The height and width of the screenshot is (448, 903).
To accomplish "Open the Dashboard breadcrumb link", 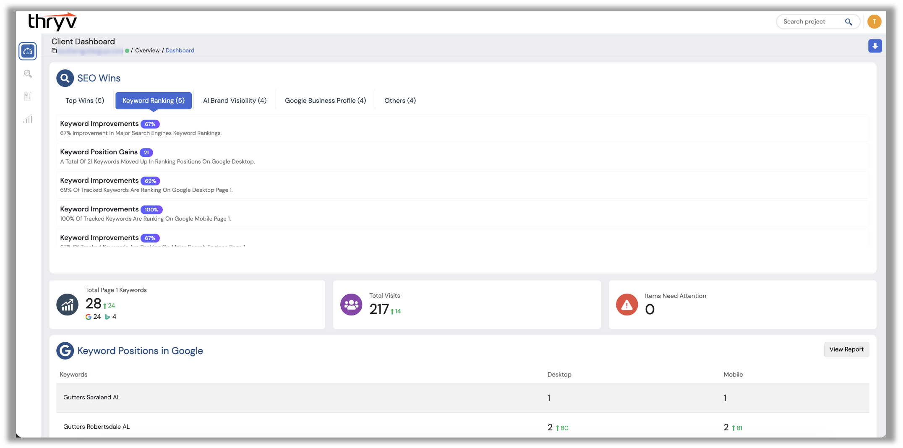I will click(180, 50).
